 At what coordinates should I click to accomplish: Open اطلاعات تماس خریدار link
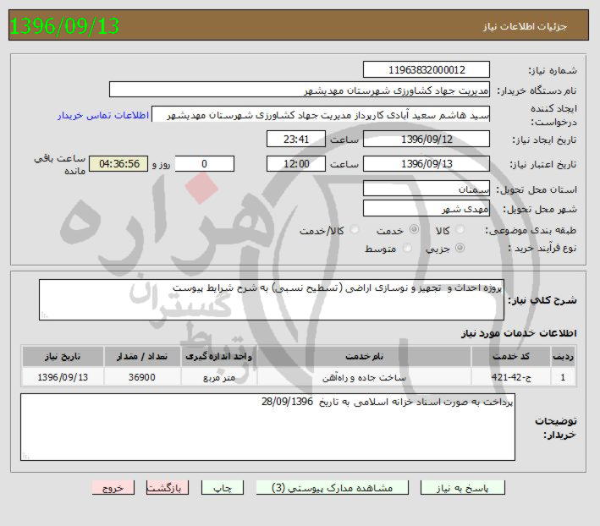(103, 116)
